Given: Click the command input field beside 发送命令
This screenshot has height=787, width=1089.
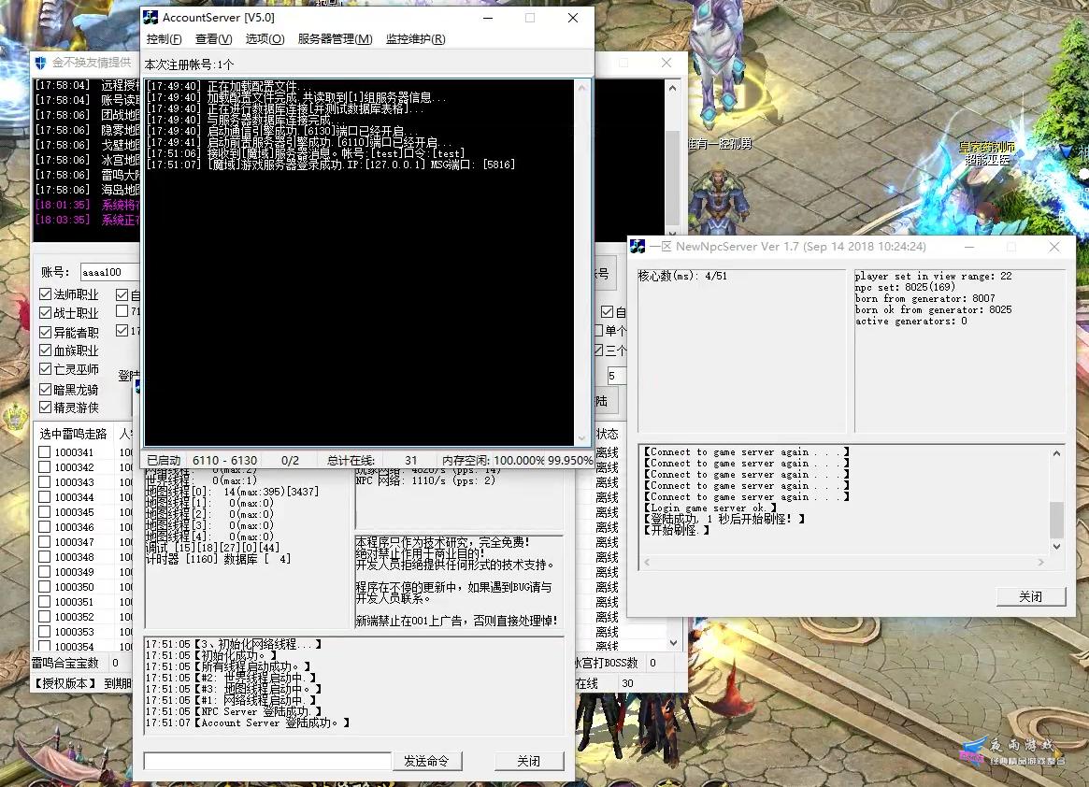Looking at the screenshot, I should (x=267, y=762).
